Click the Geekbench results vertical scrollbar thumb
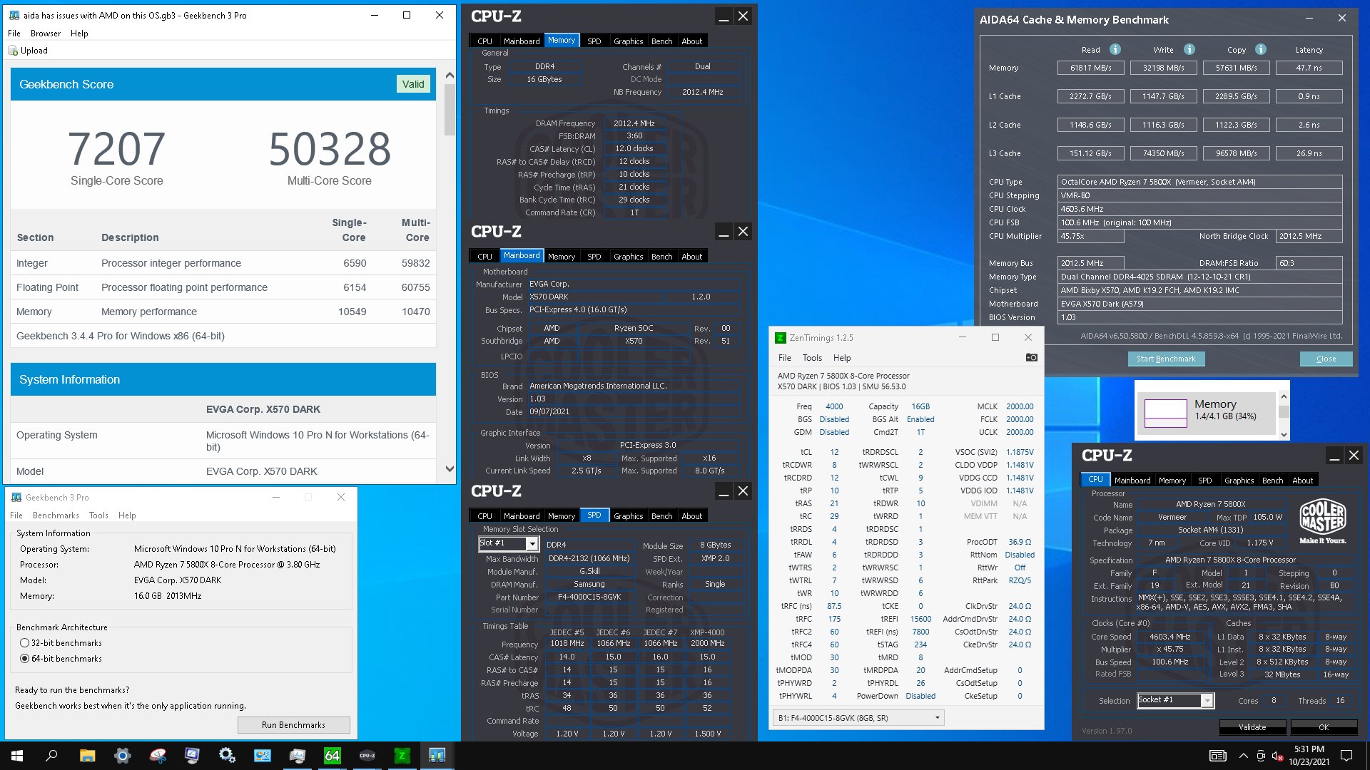The image size is (1370, 770). 450,111
